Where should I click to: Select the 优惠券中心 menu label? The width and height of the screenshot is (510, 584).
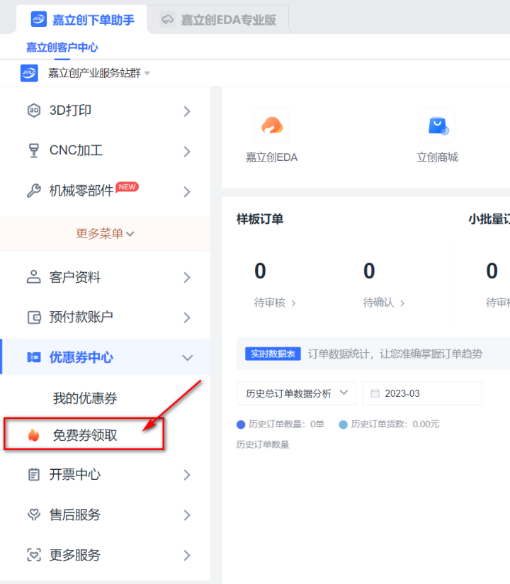pyautogui.click(x=81, y=357)
